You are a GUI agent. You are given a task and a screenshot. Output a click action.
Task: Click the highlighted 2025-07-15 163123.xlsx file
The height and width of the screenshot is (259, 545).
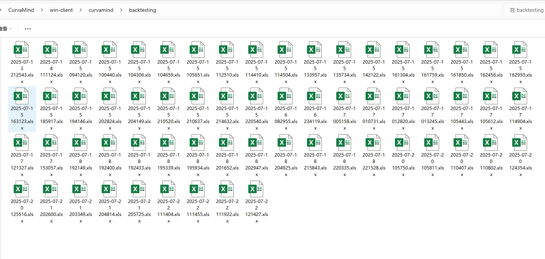point(22,97)
